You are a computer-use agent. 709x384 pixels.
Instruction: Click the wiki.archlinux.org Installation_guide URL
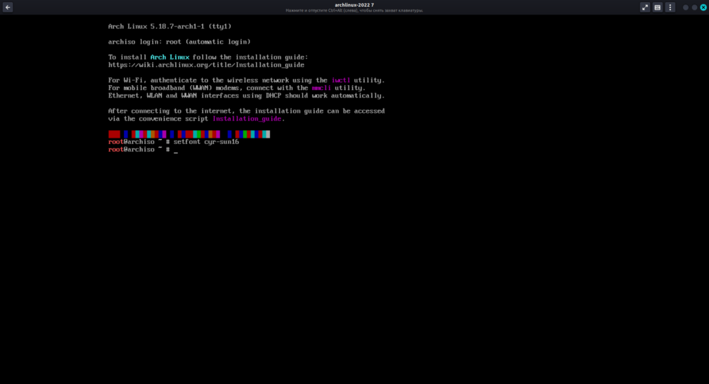(x=206, y=65)
